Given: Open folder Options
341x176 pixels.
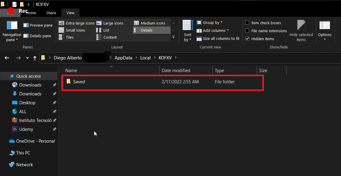Looking at the screenshot, I should (325, 31).
